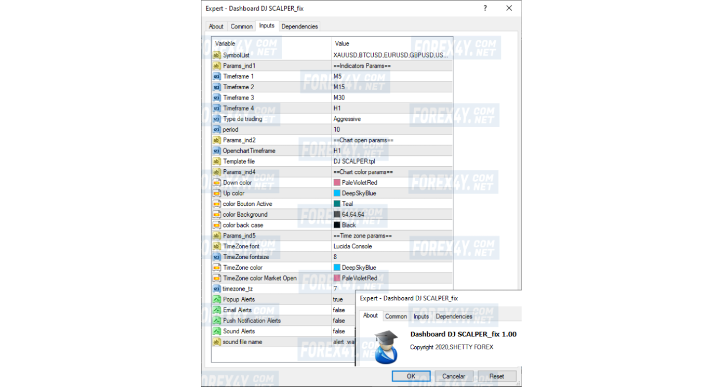The height and width of the screenshot is (387, 723).
Task: Toggle the Popup Alerts true value
Action: coord(338,299)
